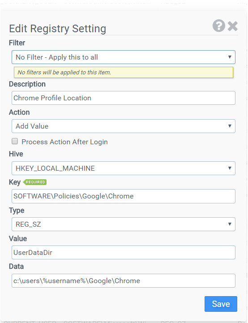
Task: Click the arrow on the Action dropdown
Action: coord(230,126)
